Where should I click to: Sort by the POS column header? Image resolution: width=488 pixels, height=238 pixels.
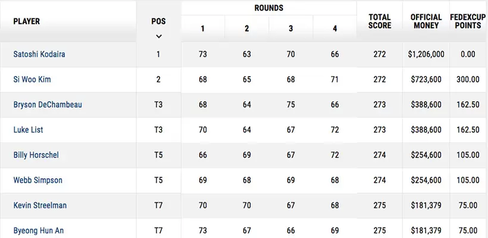[x=158, y=21]
